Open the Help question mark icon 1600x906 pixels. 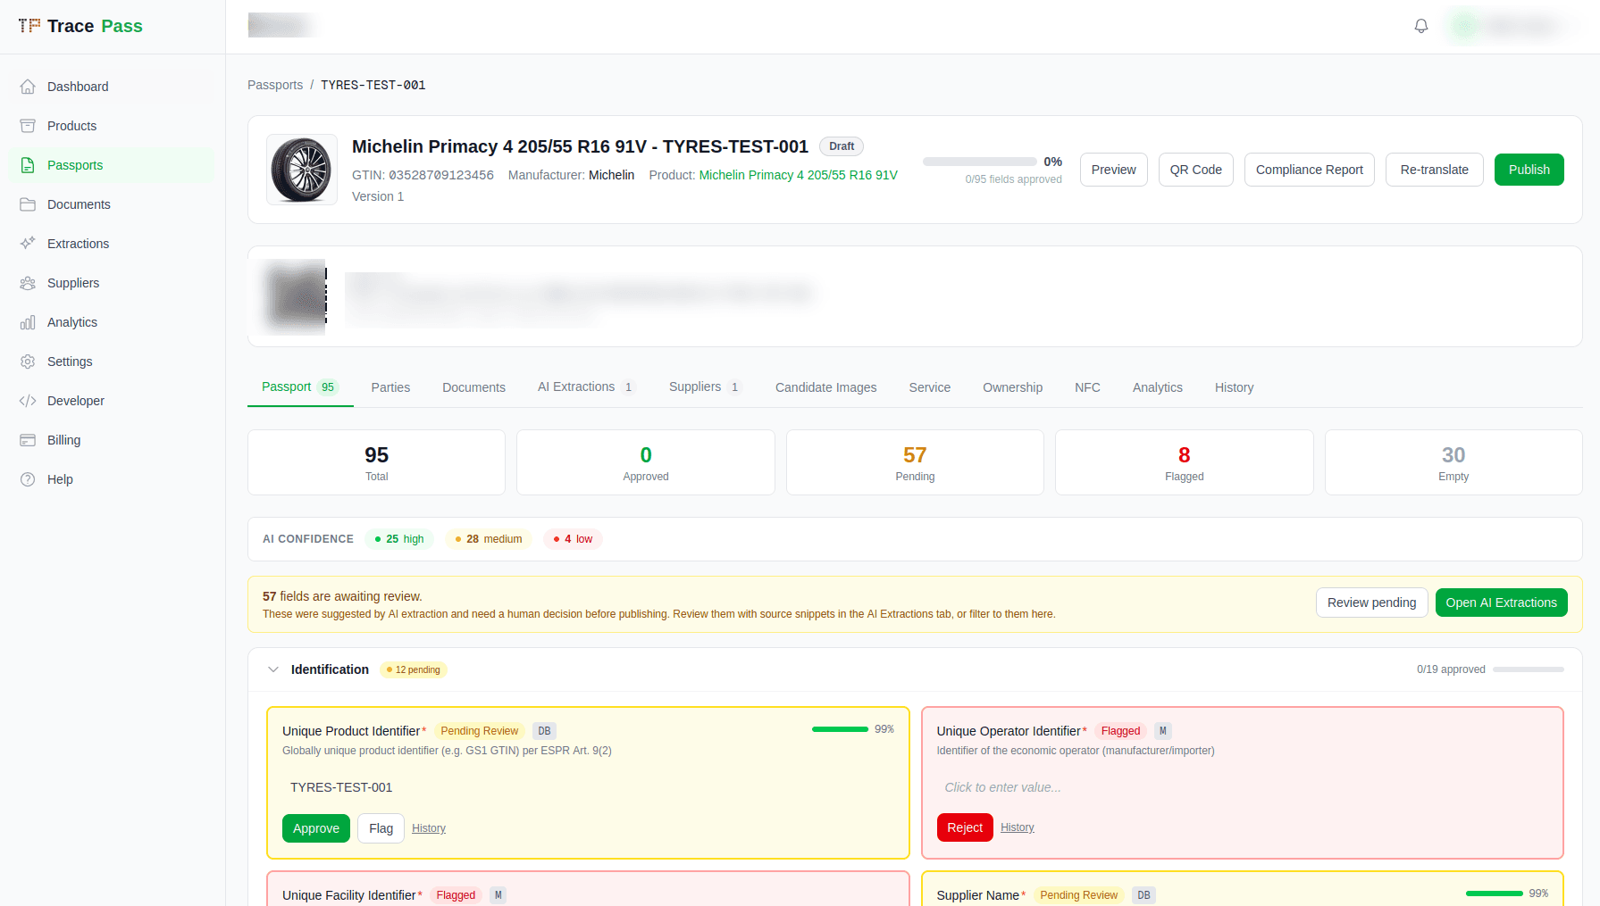(x=28, y=479)
